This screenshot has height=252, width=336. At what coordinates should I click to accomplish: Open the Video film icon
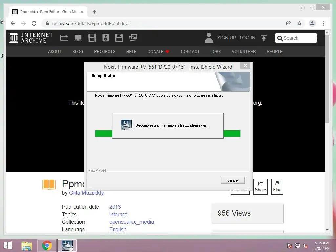tap(92, 38)
